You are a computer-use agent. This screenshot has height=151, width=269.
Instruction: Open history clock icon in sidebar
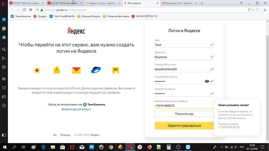4,105
